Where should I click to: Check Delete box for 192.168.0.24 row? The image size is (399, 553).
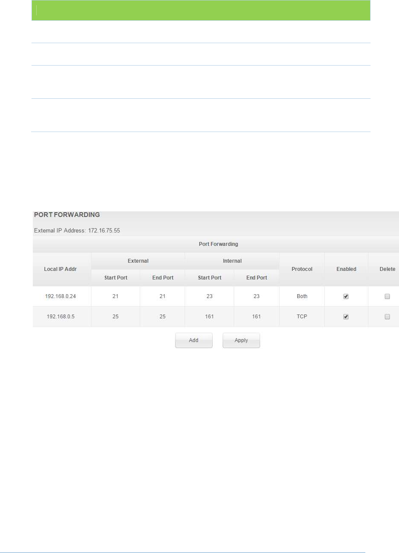click(387, 296)
